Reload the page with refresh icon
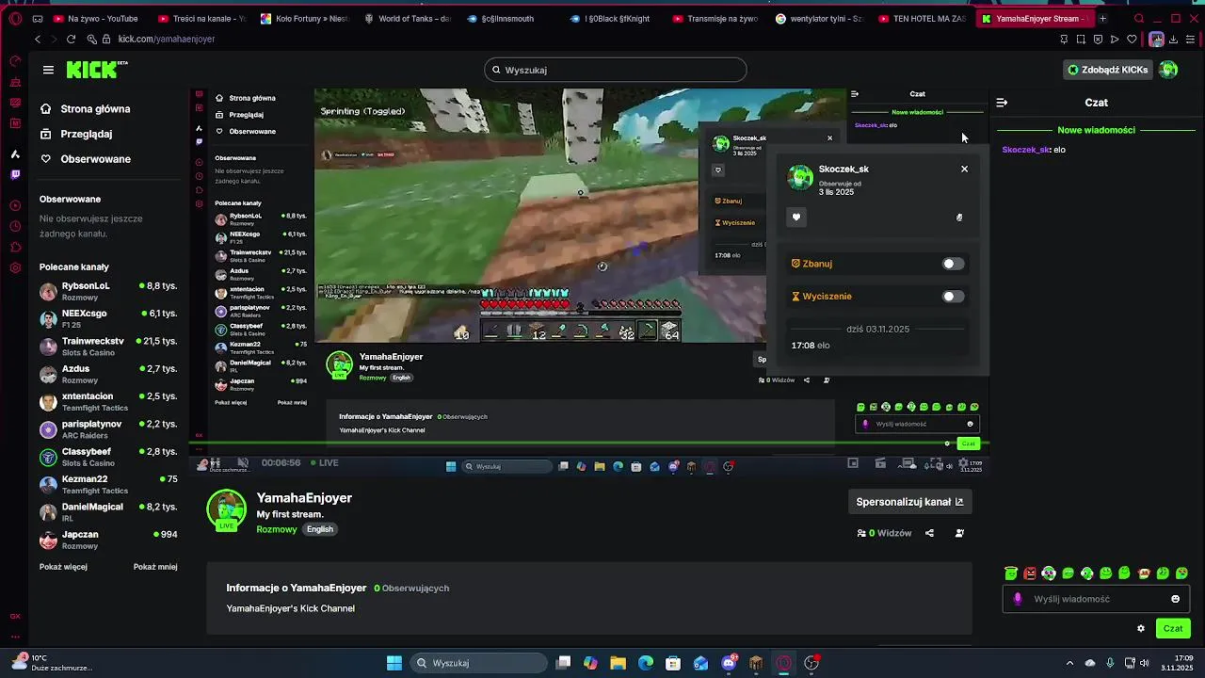1205x678 pixels. pos(71,39)
